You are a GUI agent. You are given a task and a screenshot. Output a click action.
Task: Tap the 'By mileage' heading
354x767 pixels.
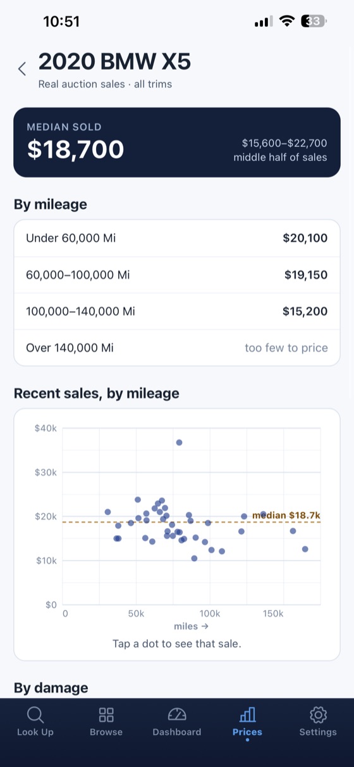pos(51,204)
